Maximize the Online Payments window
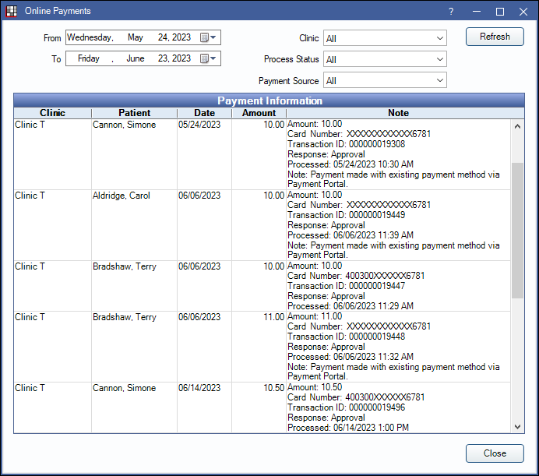Screen dimensions: 539x476 point(500,12)
